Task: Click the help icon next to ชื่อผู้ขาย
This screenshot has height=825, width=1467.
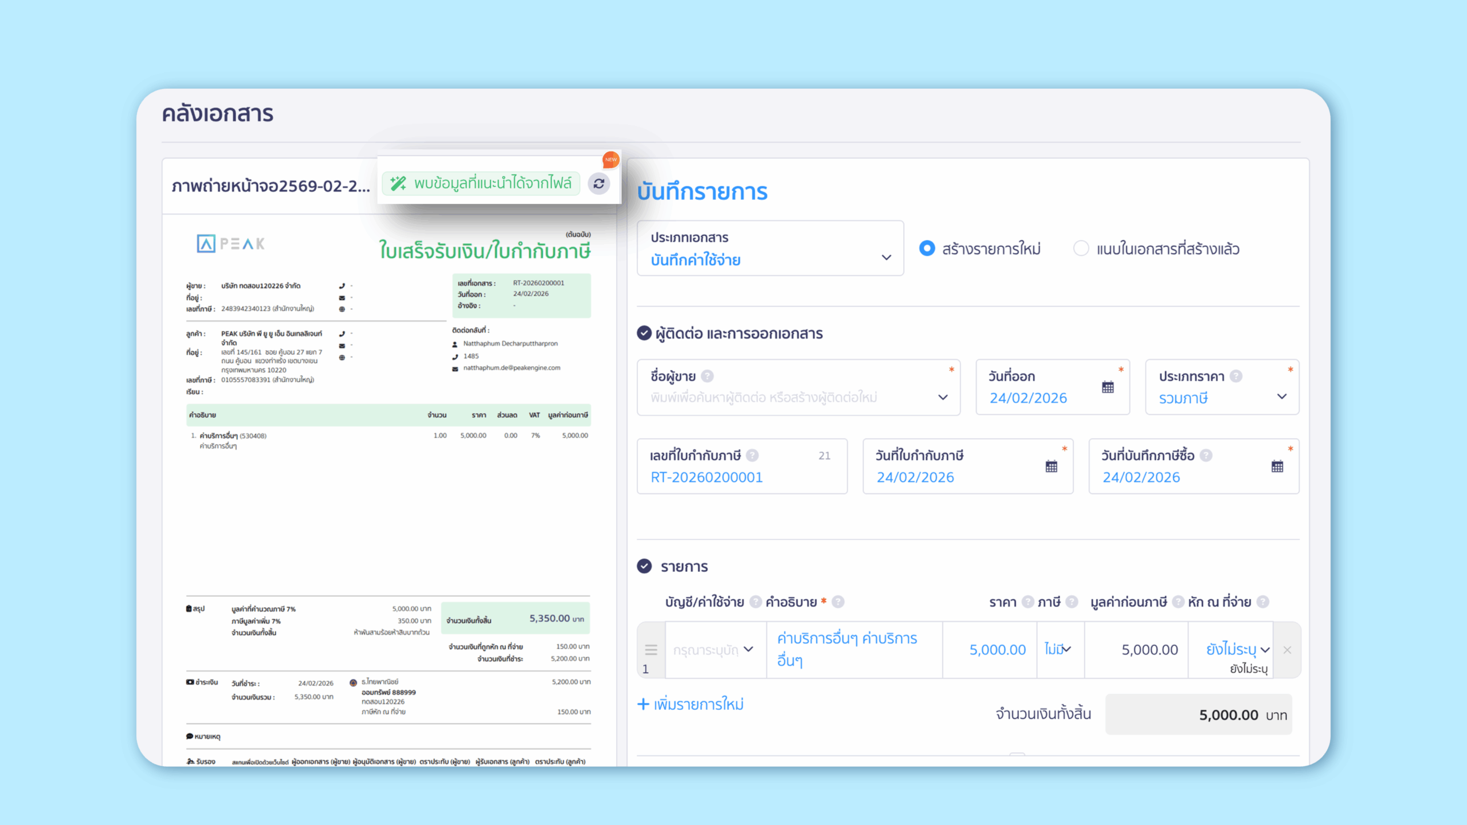Action: pyautogui.click(x=707, y=376)
